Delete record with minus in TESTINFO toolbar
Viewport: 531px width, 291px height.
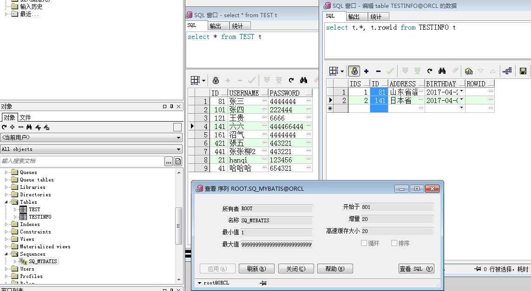tap(378, 71)
